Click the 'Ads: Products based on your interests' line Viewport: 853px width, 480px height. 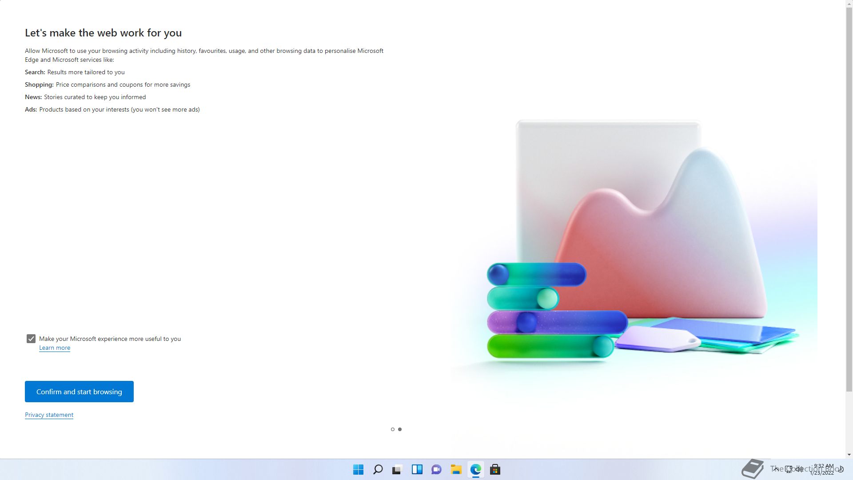click(112, 109)
